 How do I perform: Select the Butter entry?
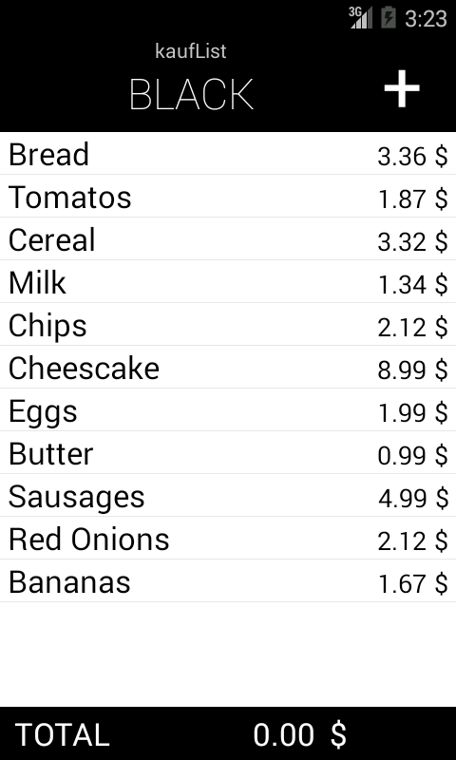click(228, 453)
